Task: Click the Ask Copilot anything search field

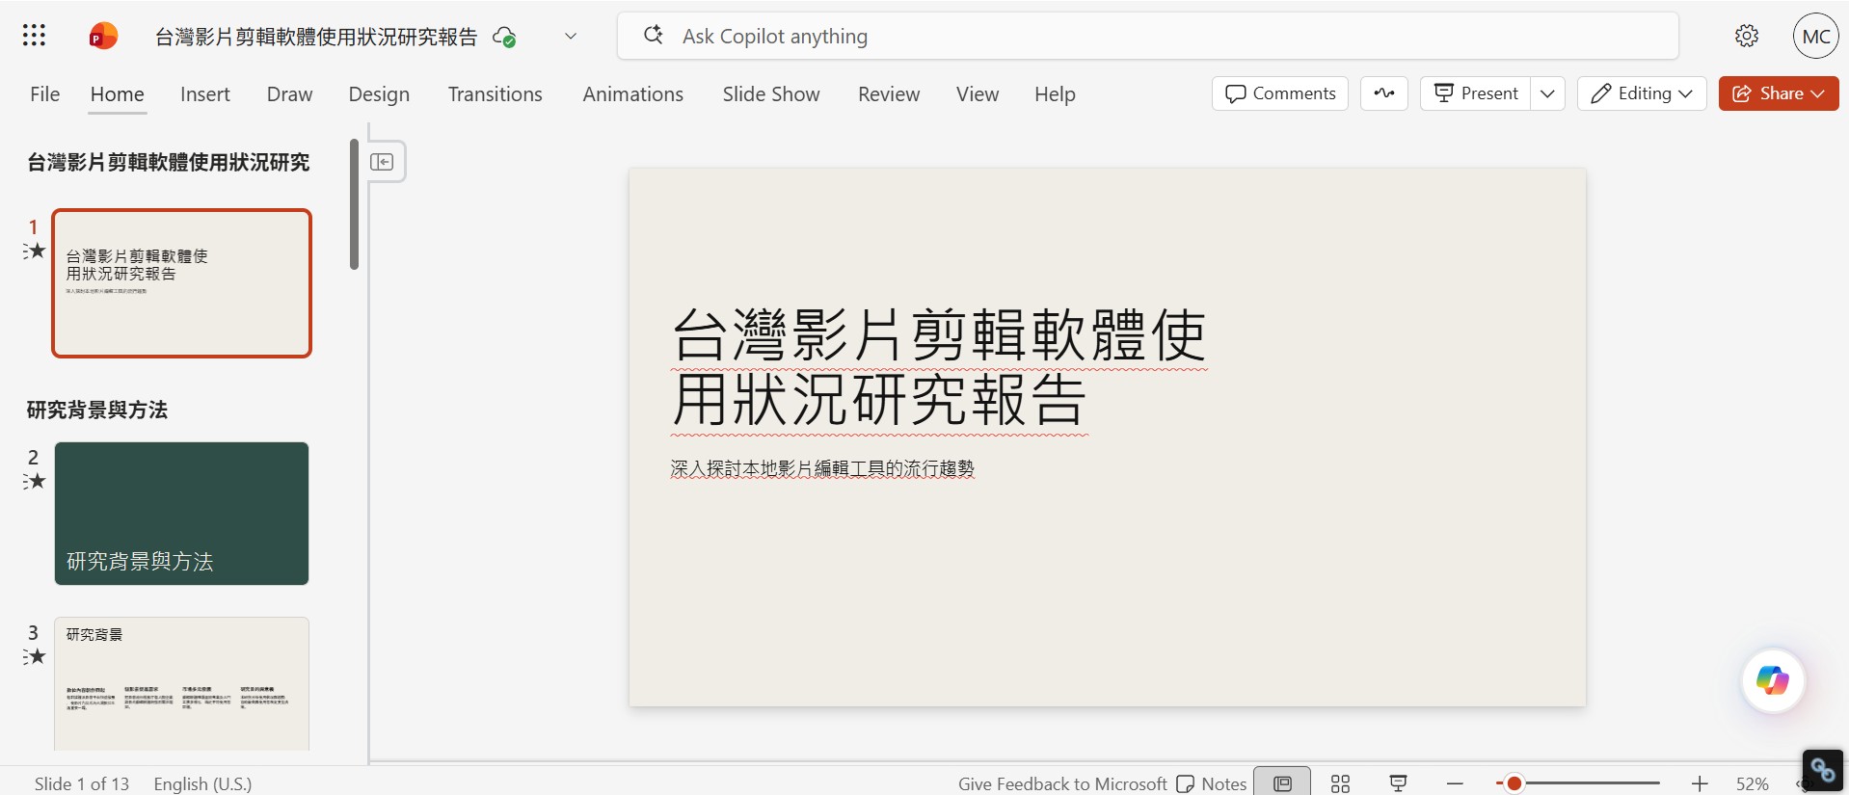Action: click(x=1147, y=37)
